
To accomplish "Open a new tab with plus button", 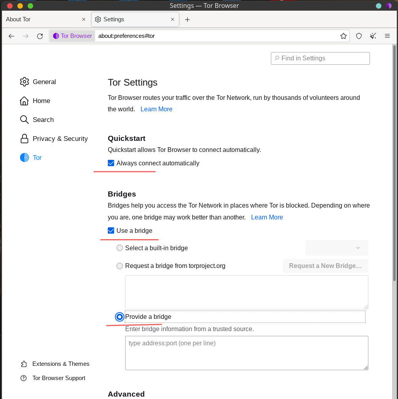I will (x=188, y=20).
